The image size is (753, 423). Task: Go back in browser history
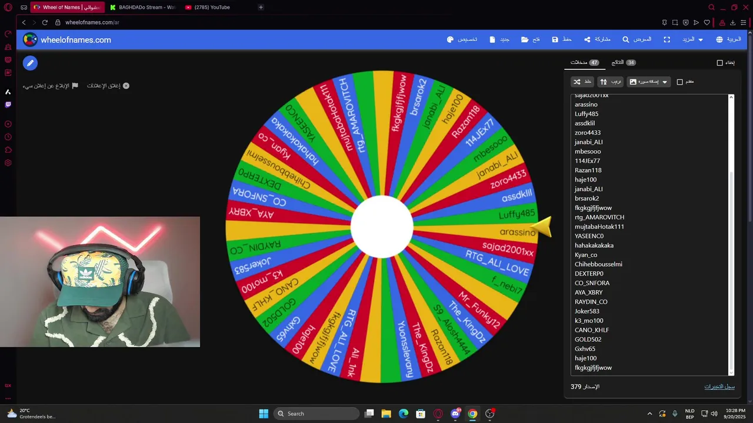pyautogui.click(x=24, y=22)
